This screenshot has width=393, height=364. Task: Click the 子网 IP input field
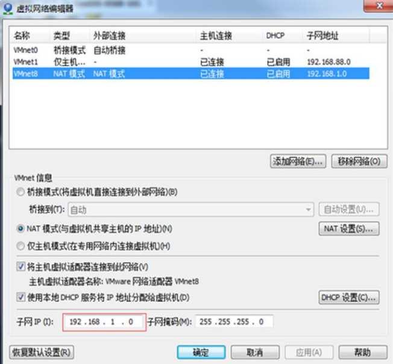(104, 322)
